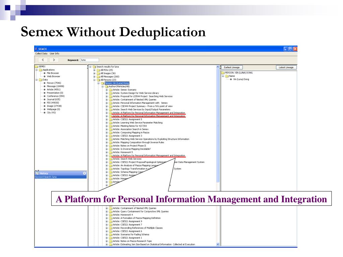Click the PERSON: XIN (LUNA) DONG folder icon
This screenshot has width=343, height=257.
223,73
